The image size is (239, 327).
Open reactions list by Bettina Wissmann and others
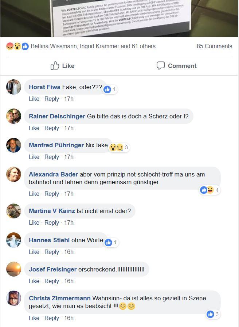click(x=93, y=46)
